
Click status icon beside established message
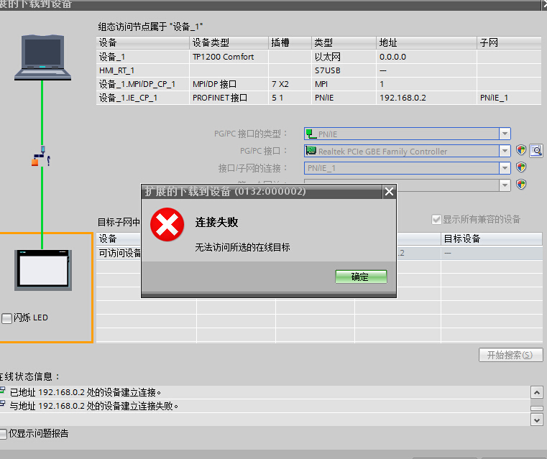3,390
